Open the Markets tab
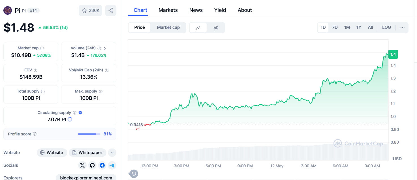 (168, 10)
